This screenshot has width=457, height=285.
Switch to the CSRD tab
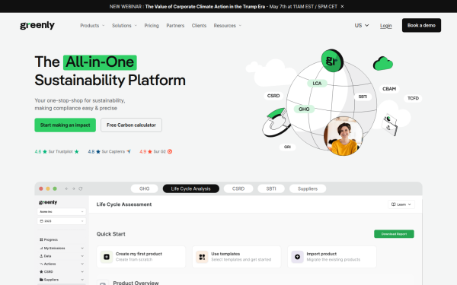(238, 188)
